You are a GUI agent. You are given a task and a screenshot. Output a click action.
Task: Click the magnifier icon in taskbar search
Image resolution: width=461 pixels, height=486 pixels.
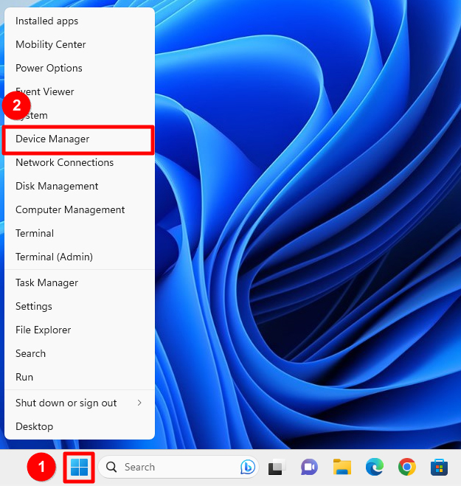pos(111,467)
